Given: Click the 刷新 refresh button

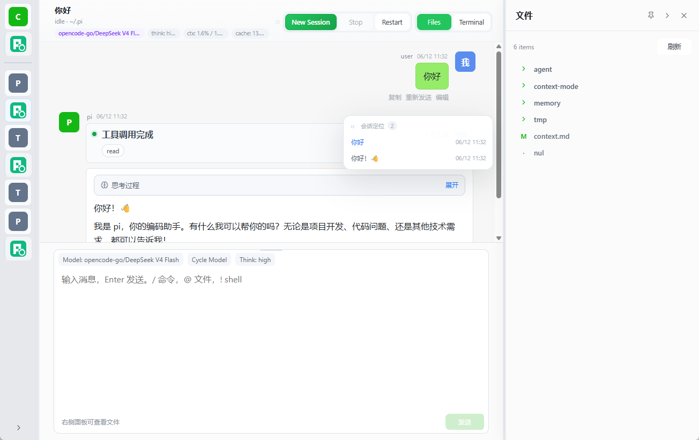Looking at the screenshot, I should point(674,47).
